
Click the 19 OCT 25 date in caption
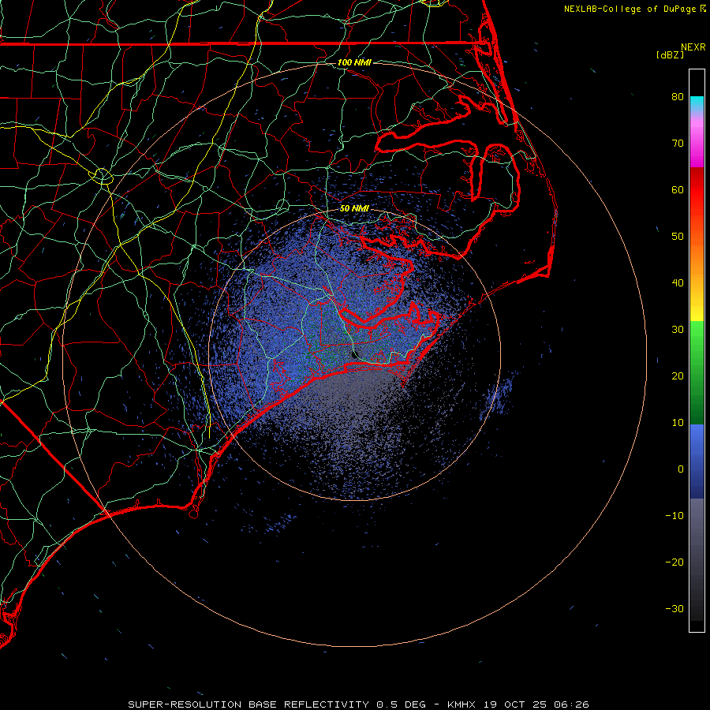516,704
